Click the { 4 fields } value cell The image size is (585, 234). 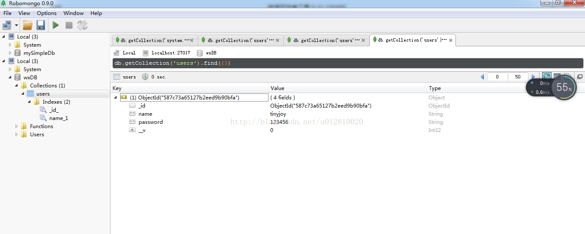(x=283, y=97)
